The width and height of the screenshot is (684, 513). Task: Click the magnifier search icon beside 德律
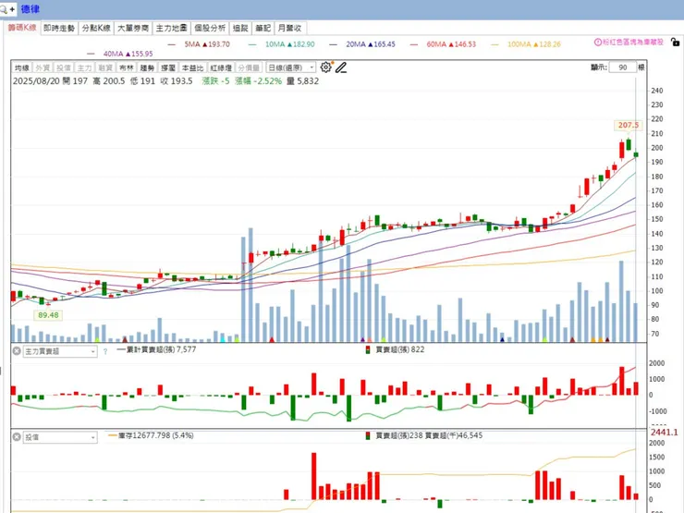(x=4, y=8)
